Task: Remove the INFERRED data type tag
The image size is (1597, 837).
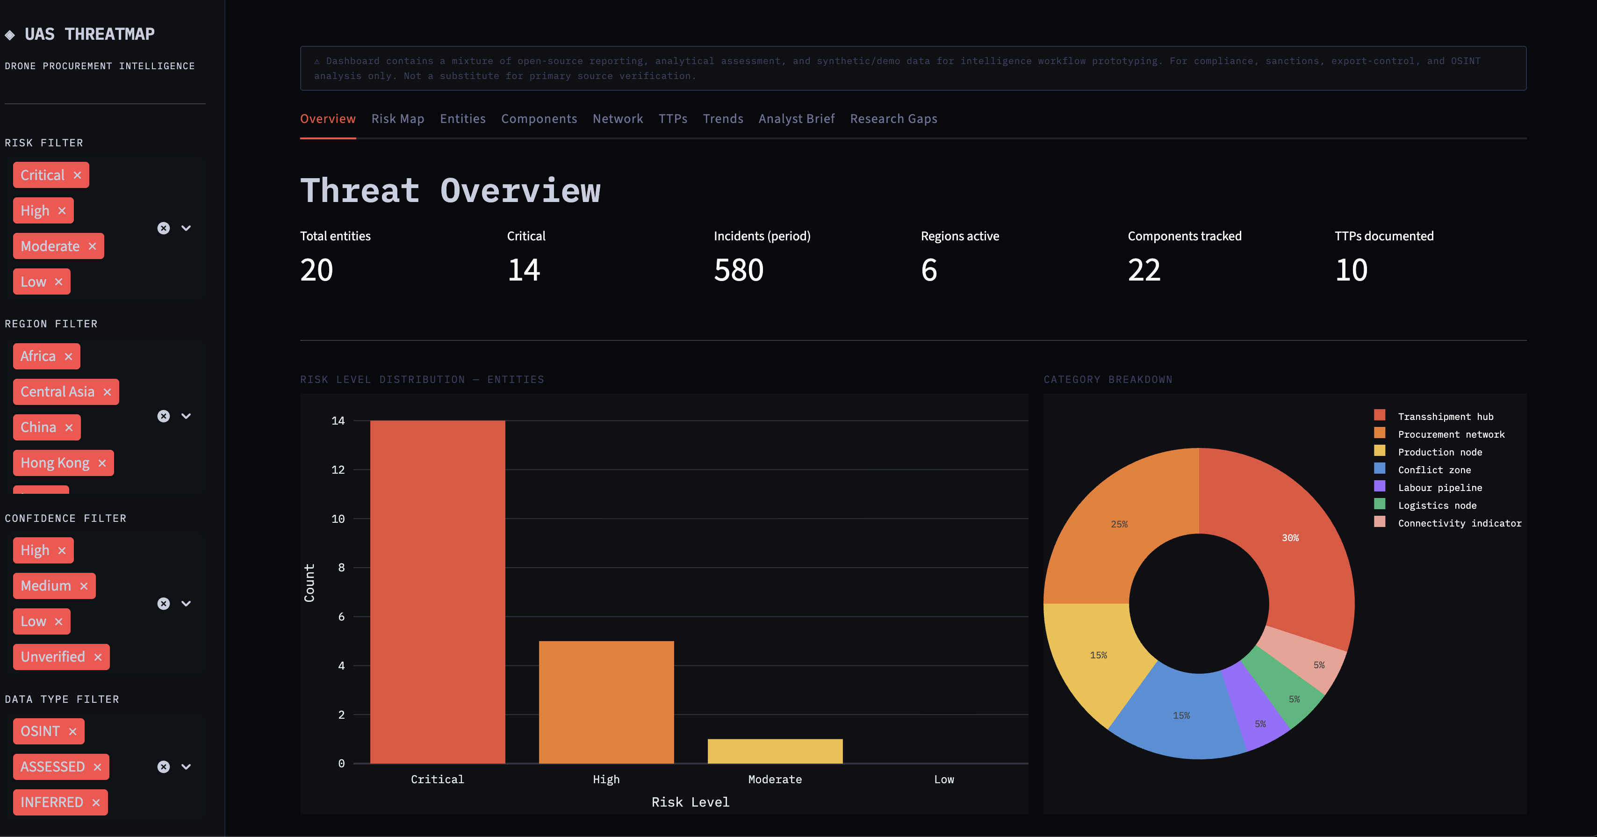Action: [x=96, y=803]
